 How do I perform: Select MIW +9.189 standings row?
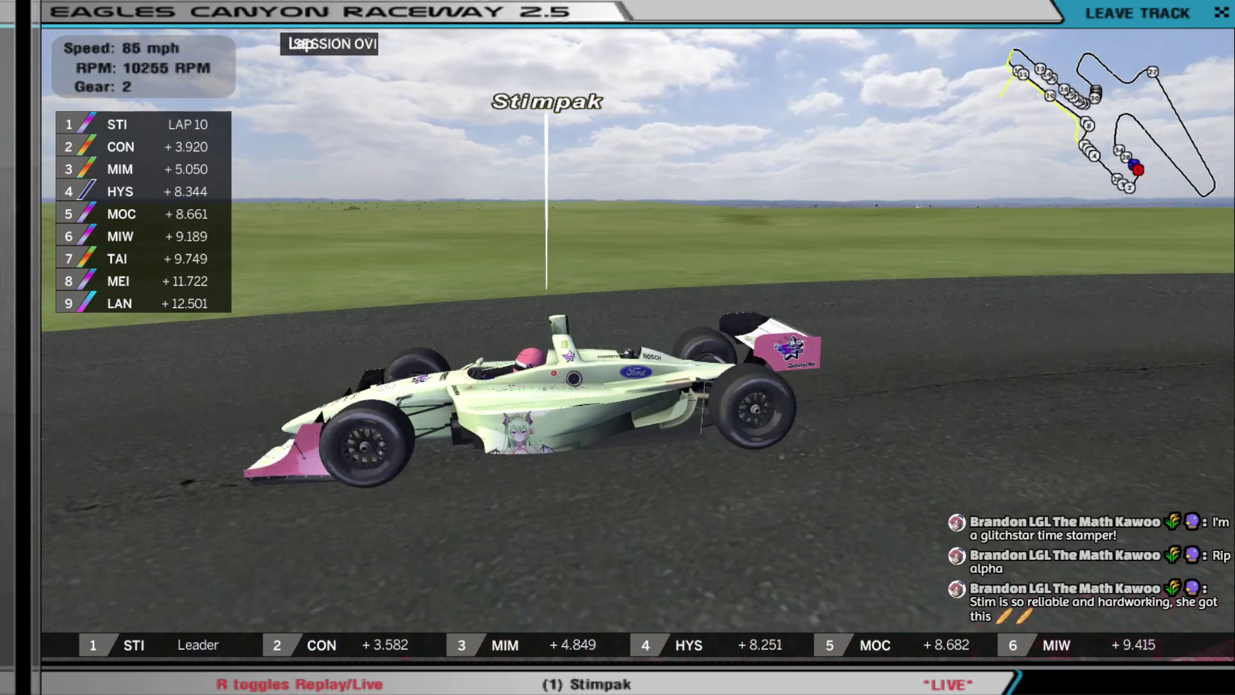coord(143,236)
